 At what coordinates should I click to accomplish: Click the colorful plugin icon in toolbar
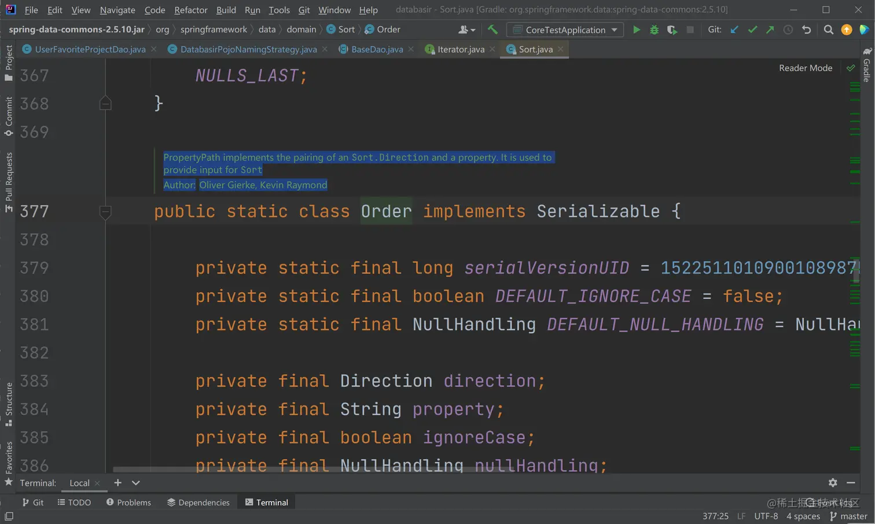pyautogui.click(x=865, y=29)
